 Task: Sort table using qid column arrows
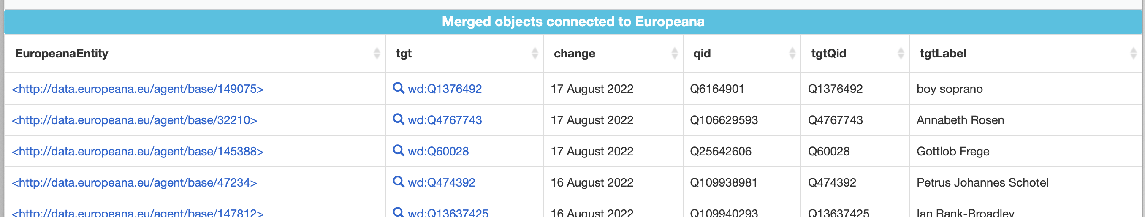(792, 53)
